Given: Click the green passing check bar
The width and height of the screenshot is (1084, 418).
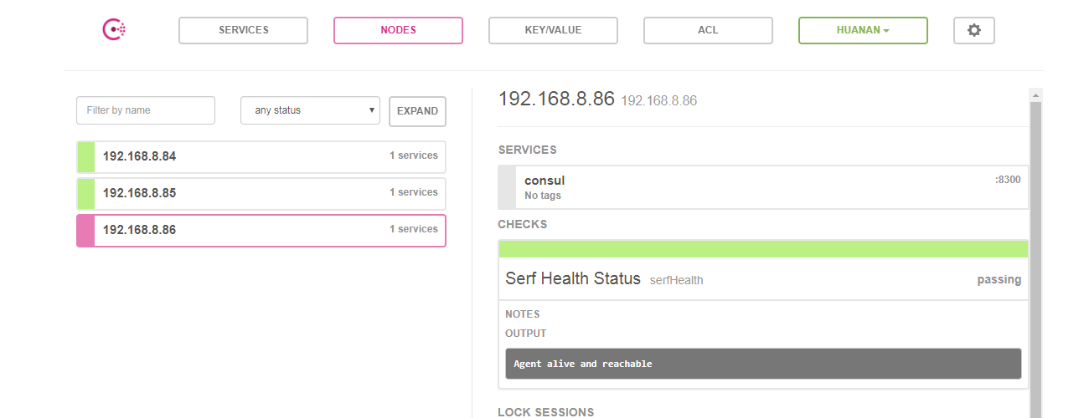Looking at the screenshot, I should [x=763, y=249].
